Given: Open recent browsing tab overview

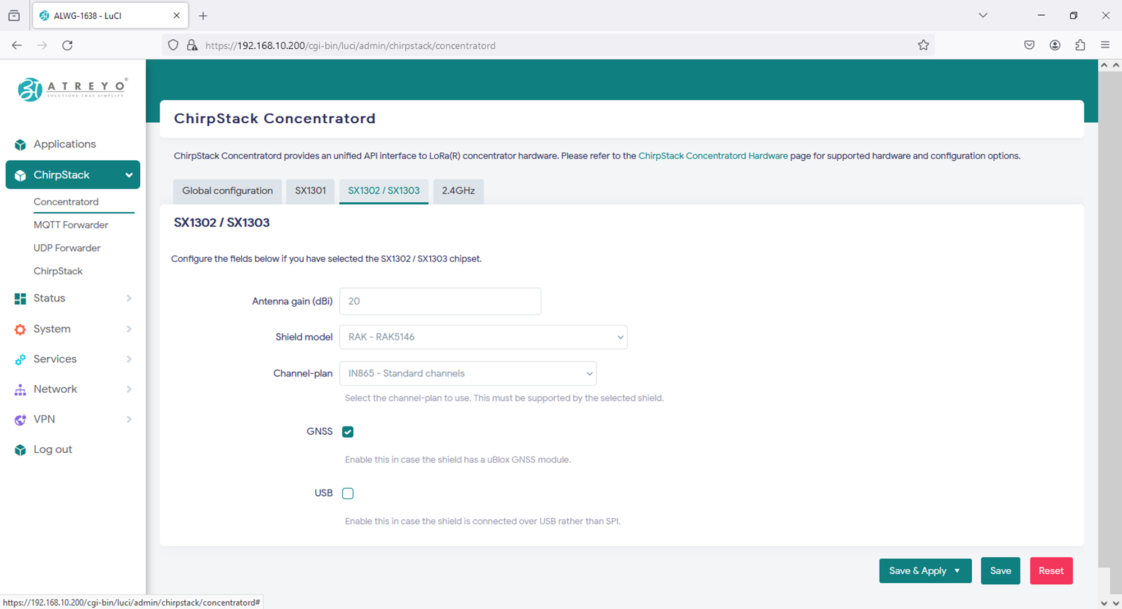Looking at the screenshot, I should [x=14, y=16].
